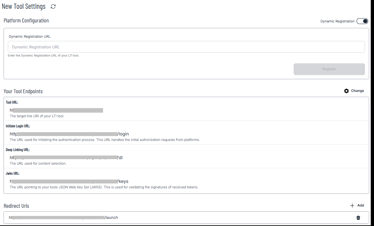The height and width of the screenshot is (226, 374).
Task: Click the Dynamic Registration URL input field
Action: [186, 46]
